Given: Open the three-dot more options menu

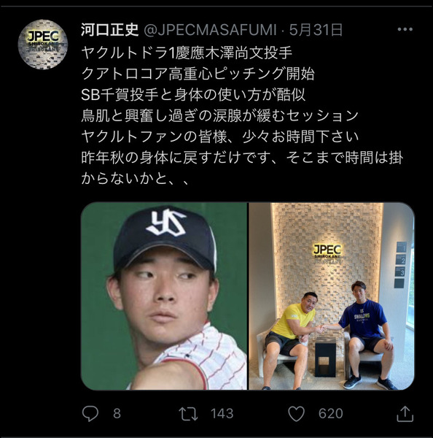Looking at the screenshot, I should 405,29.
